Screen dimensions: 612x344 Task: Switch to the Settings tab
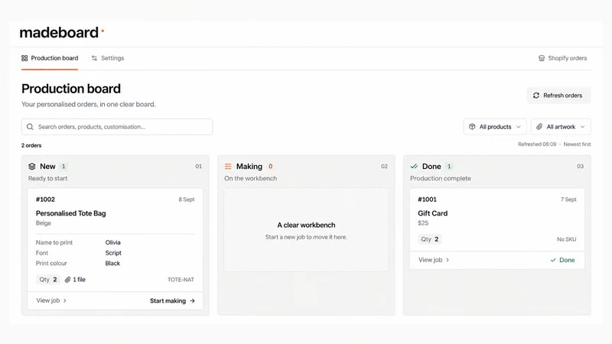tap(108, 58)
